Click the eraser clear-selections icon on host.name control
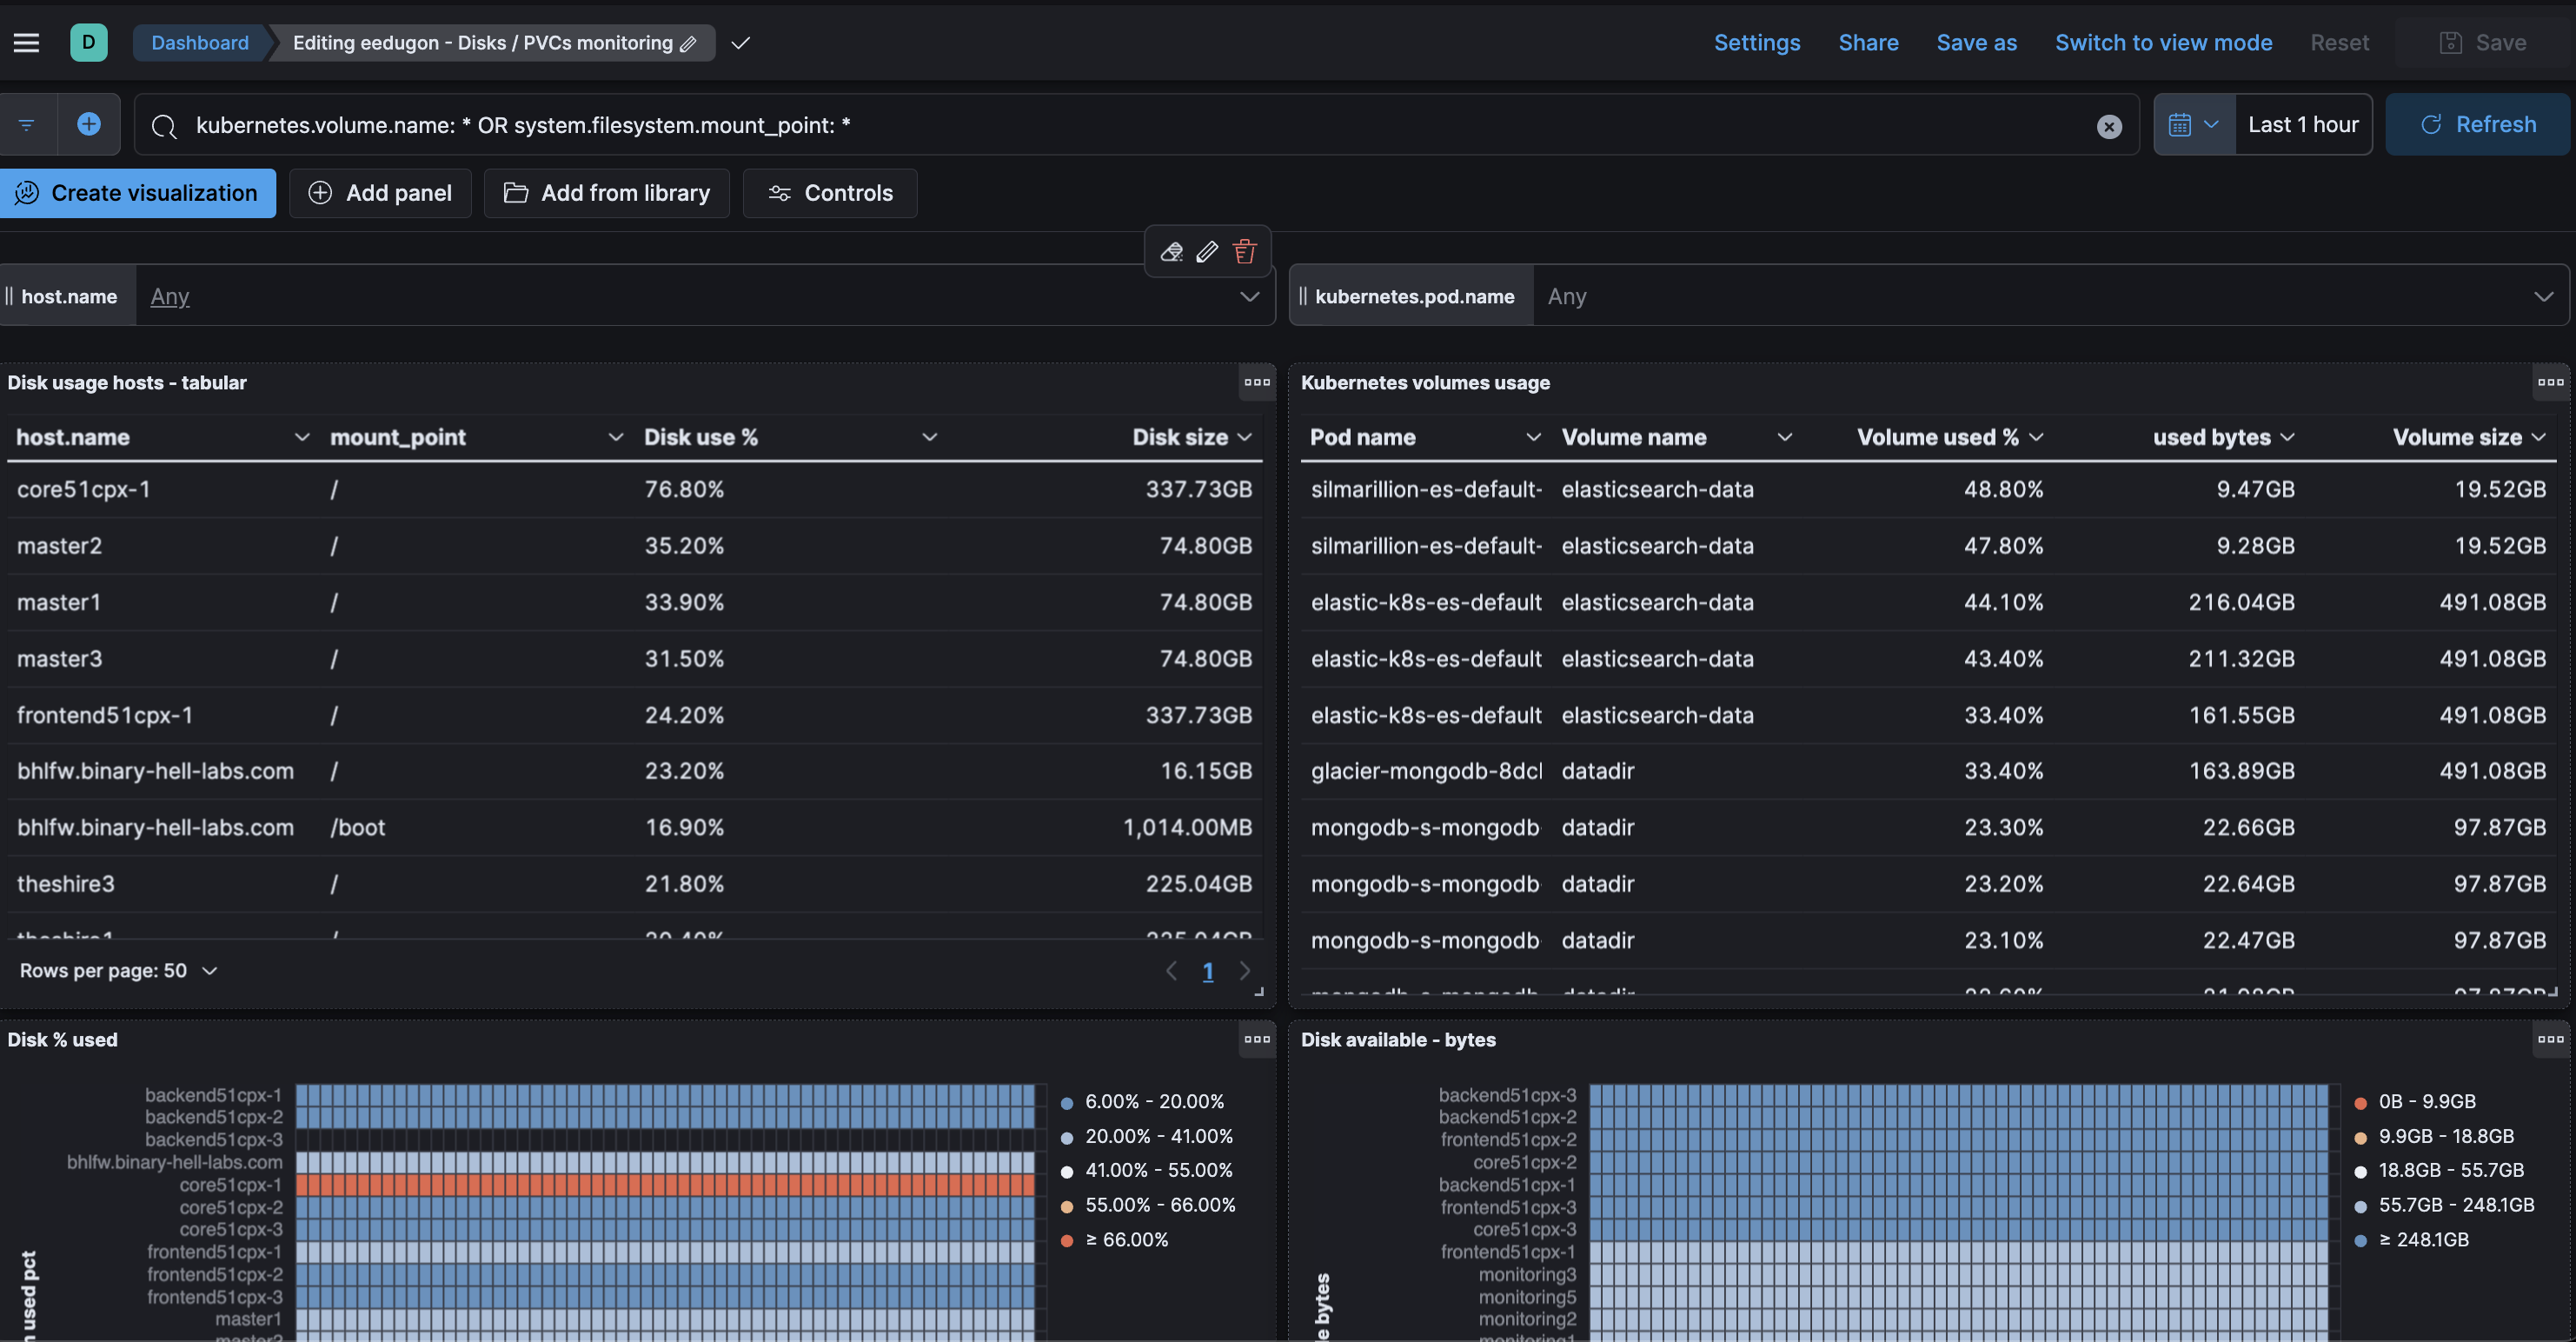The image size is (2576, 1342). coord(1171,252)
